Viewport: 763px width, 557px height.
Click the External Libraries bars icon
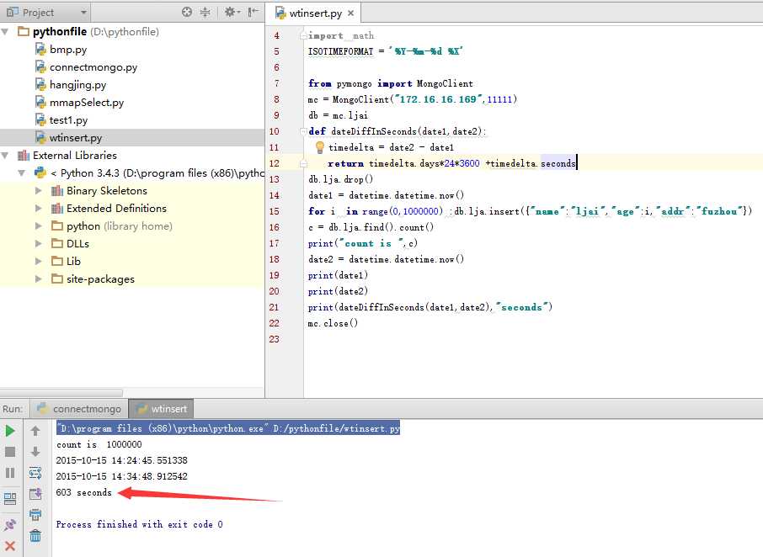(x=24, y=156)
